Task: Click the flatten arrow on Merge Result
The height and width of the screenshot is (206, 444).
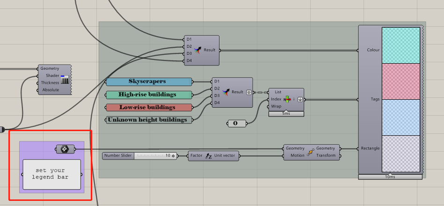Action: pyautogui.click(x=249, y=92)
